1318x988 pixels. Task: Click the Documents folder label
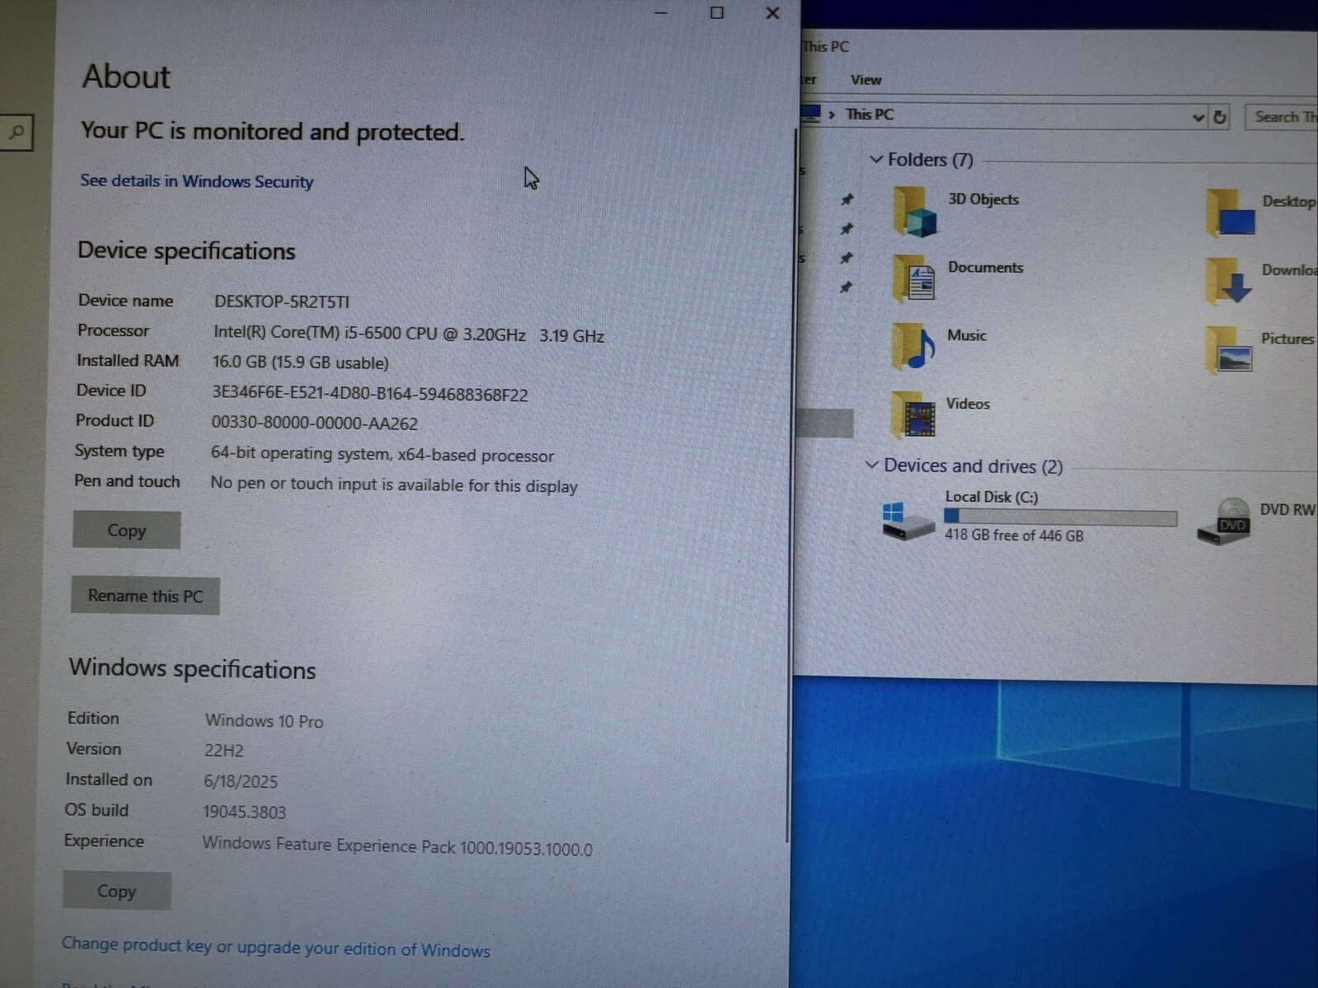click(985, 268)
